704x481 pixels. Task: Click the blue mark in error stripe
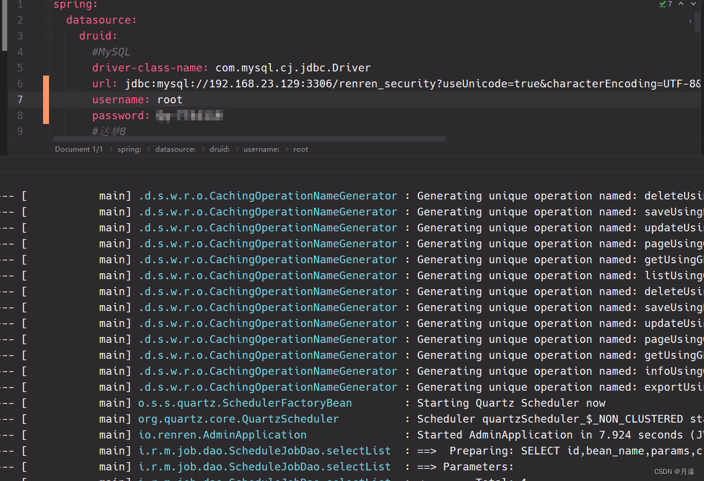click(690, 21)
